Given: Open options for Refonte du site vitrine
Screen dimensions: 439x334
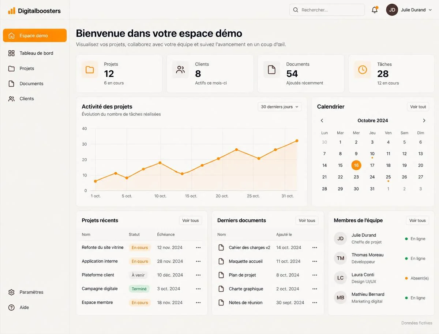Looking at the screenshot, I should (x=198, y=248).
